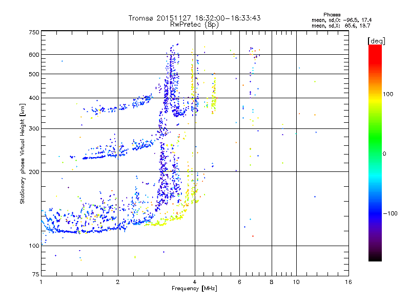Click the '300' height tick label
Image resolution: width=410 pixels, height=307 pixels.
coord(34,128)
